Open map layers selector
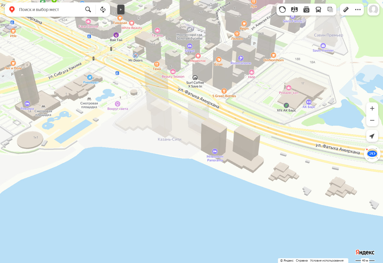The width and height of the screenshot is (383, 263). (x=330, y=10)
